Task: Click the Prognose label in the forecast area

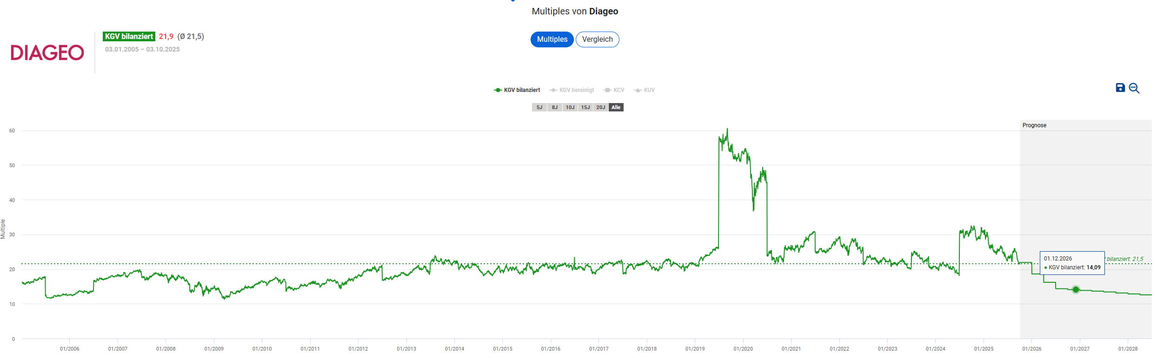Action: (x=1034, y=125)
